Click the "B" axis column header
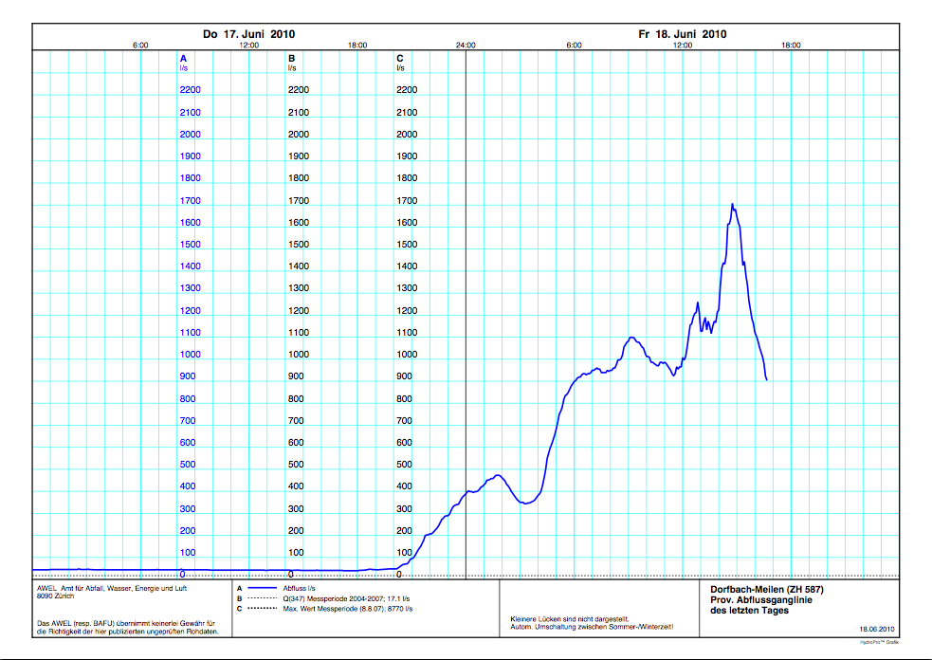 click(291, 58)
